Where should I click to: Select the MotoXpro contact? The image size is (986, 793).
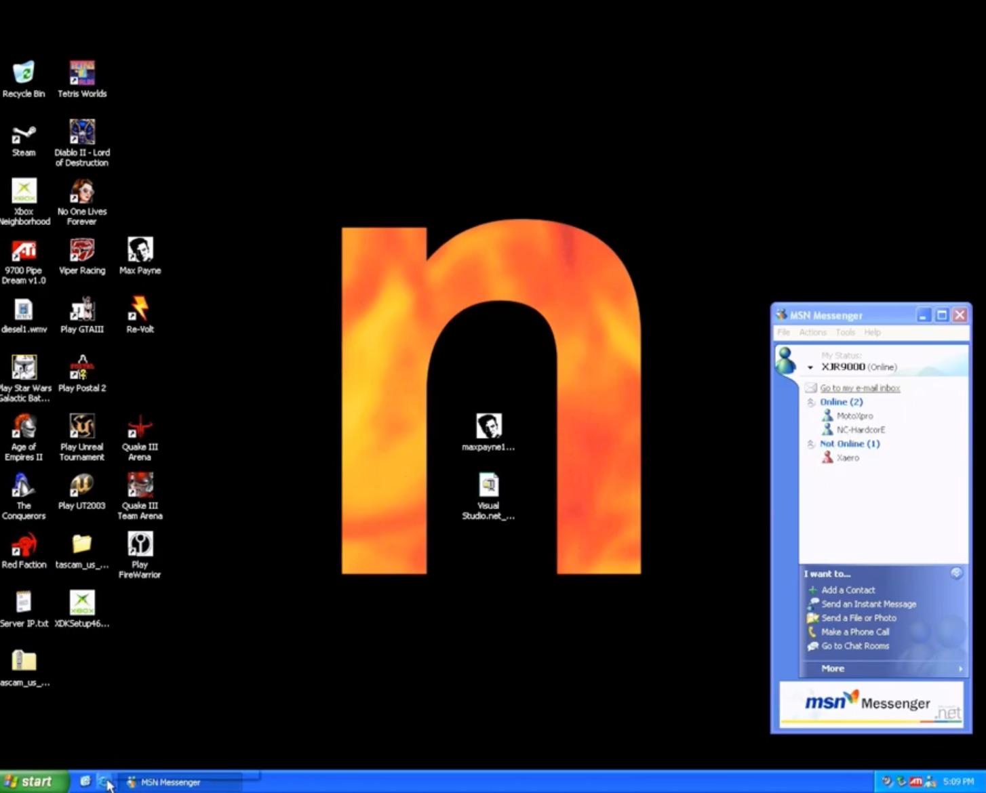click(x=854, y=416)
